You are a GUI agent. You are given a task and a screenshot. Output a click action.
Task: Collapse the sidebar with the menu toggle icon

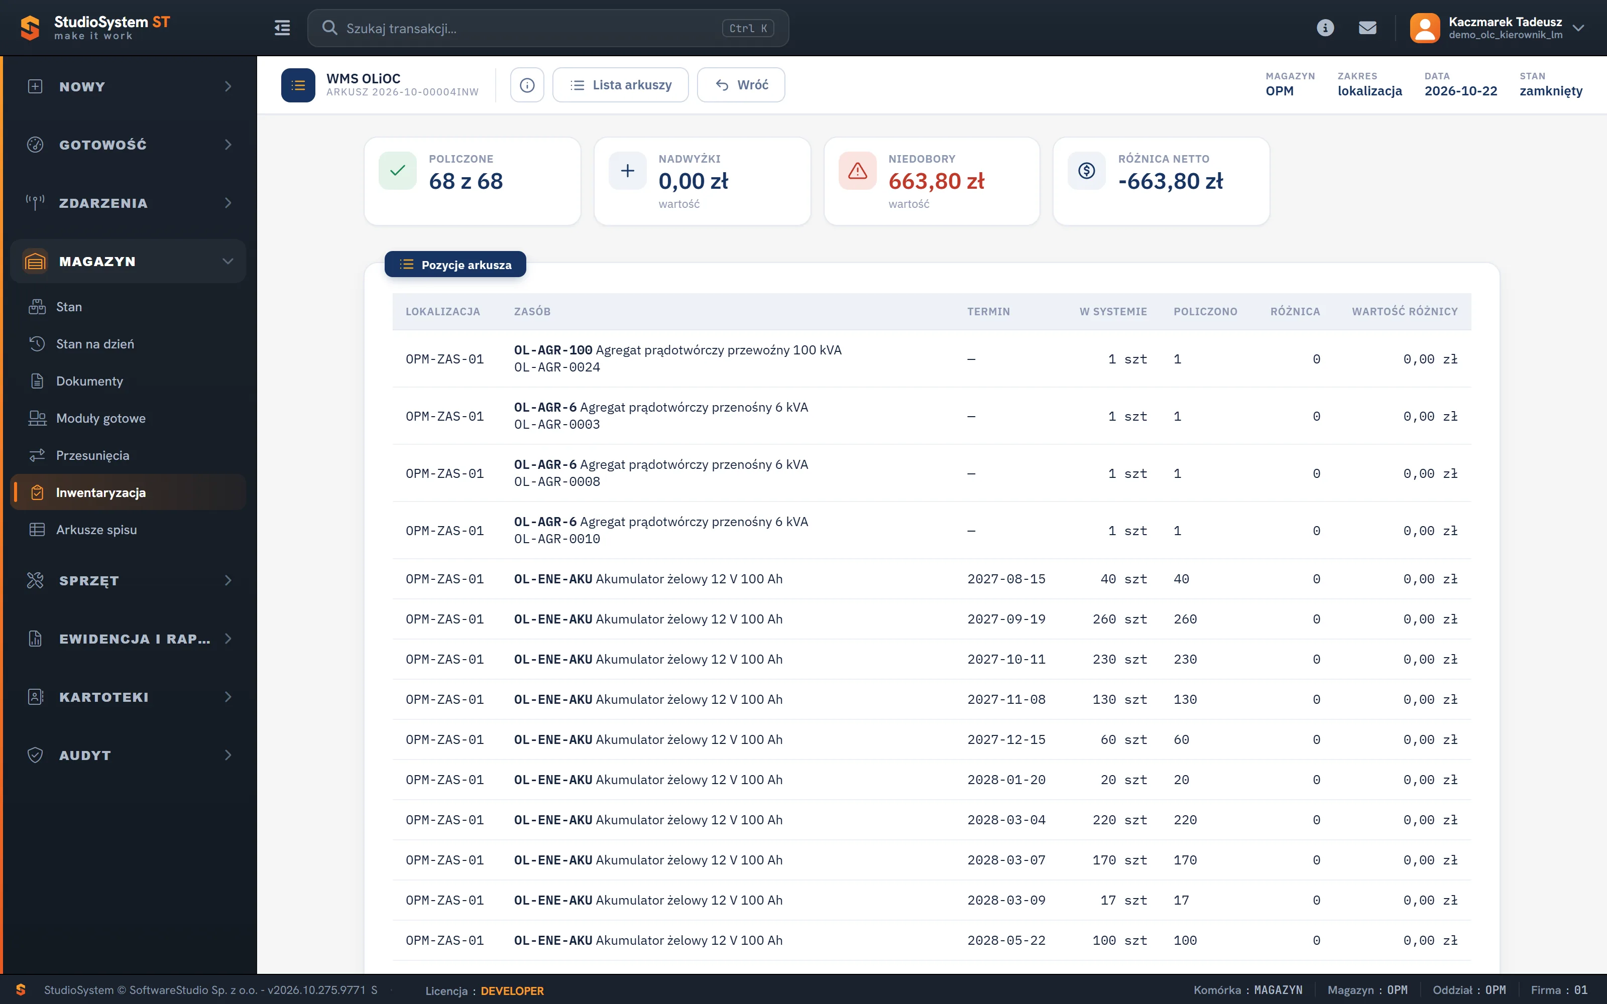point(282,28)
